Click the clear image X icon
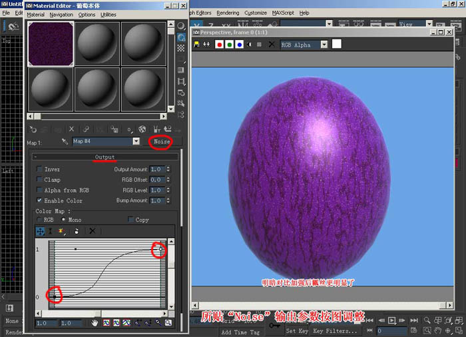The width and height of the screenshot is (466, 337). point(272,45)
